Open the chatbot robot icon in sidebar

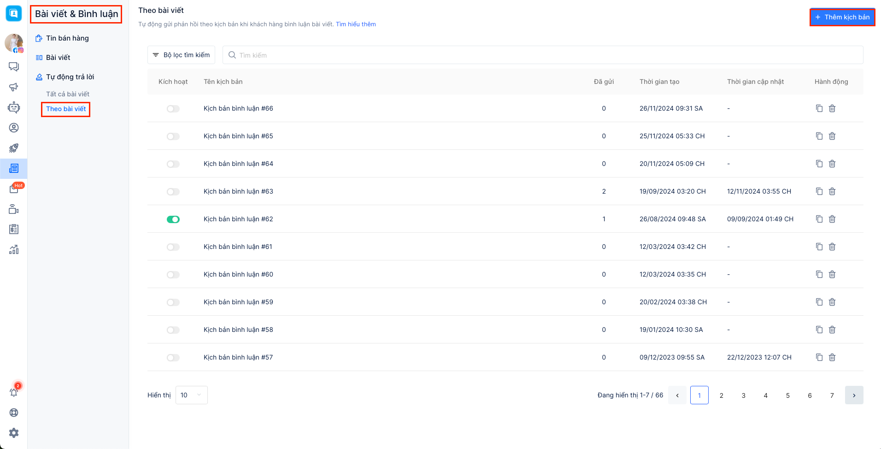click(14, 107)
